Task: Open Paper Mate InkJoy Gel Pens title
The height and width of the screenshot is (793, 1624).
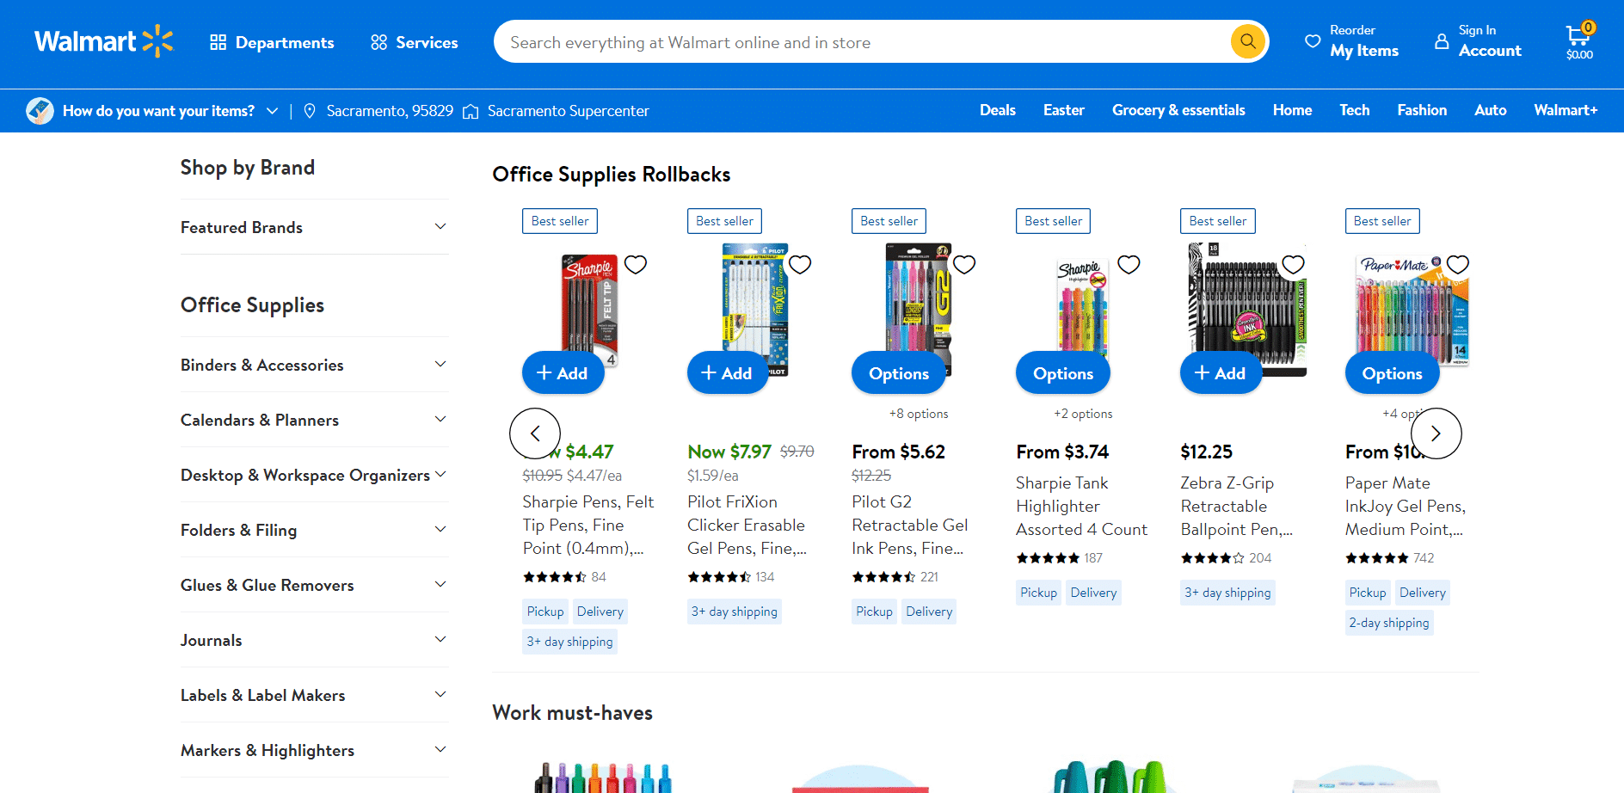Action: (x=1406, y=506)
